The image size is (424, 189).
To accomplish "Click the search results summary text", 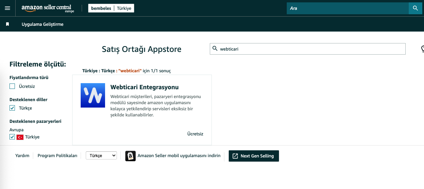I will pos(126,71).
